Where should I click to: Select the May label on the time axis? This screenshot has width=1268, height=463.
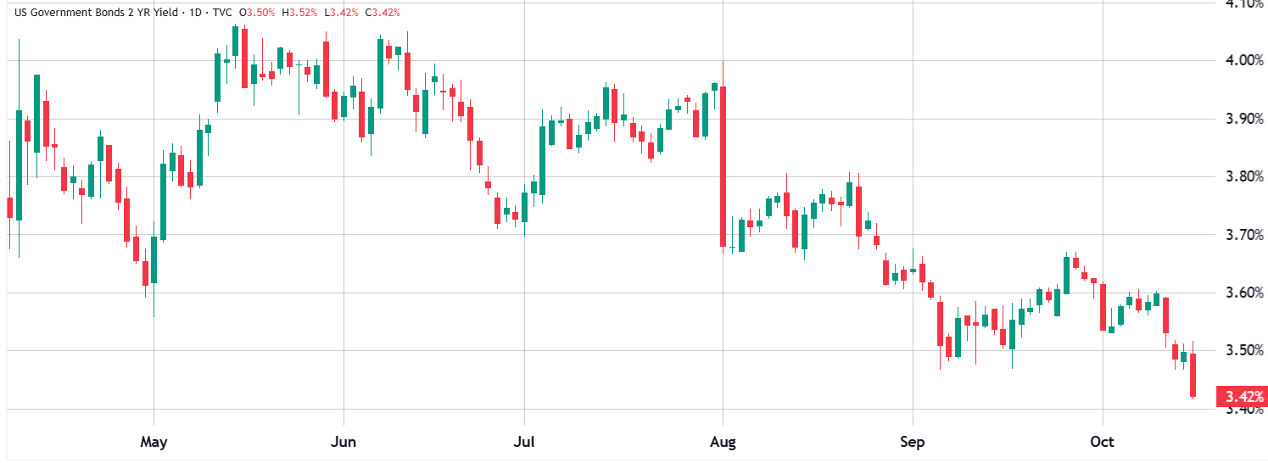tap(154, 442)
